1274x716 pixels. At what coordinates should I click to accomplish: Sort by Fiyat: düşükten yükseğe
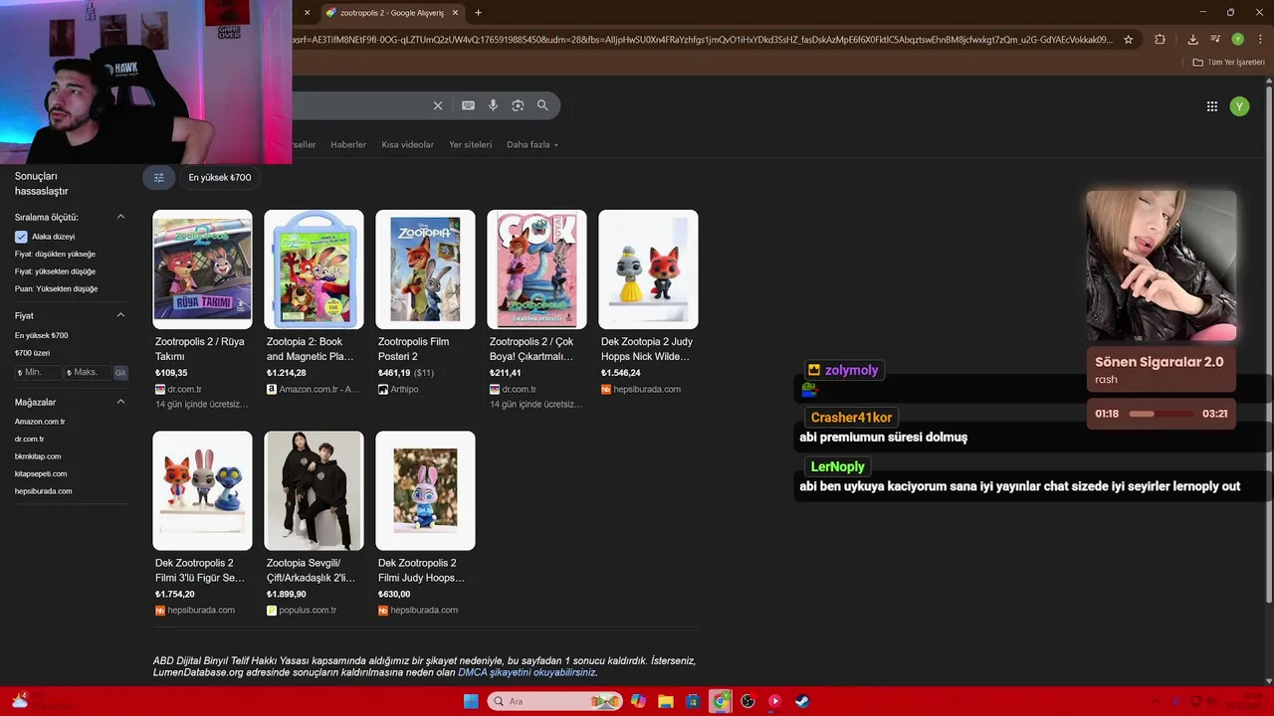coord(55,254)
